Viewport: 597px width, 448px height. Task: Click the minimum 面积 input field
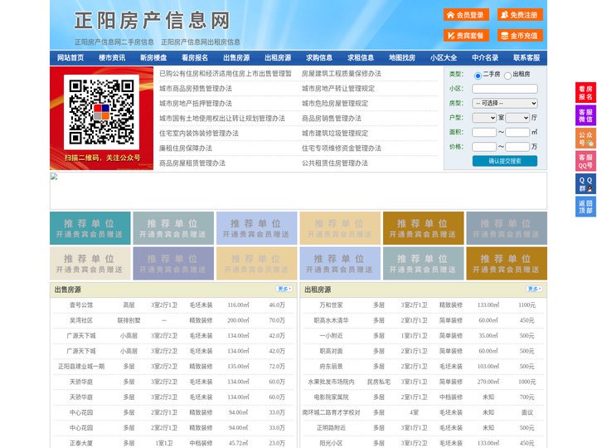[x=484, y=132]
